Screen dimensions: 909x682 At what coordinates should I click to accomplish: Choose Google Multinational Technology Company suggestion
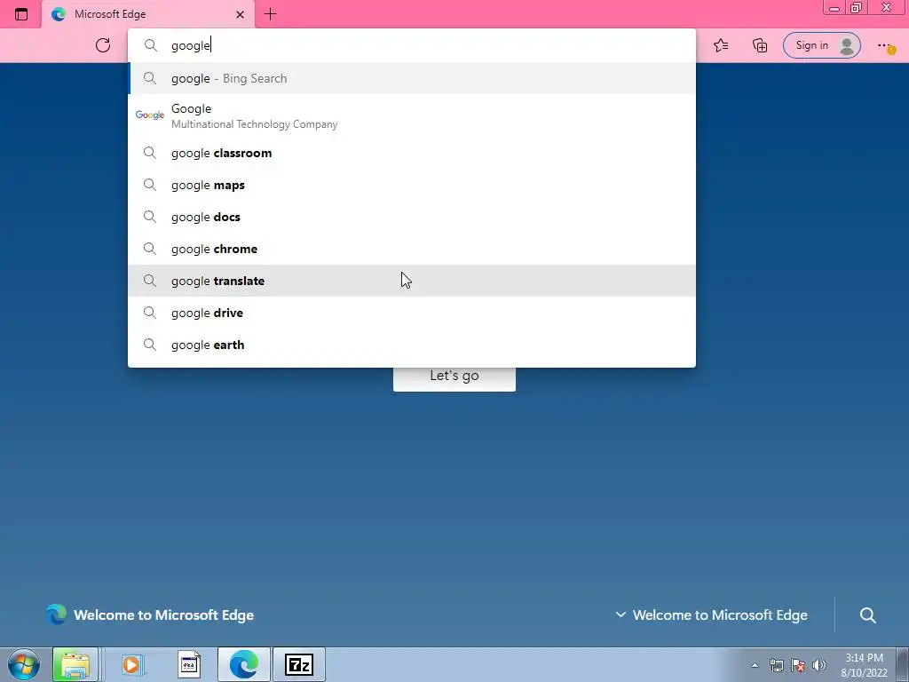[412, 115]
